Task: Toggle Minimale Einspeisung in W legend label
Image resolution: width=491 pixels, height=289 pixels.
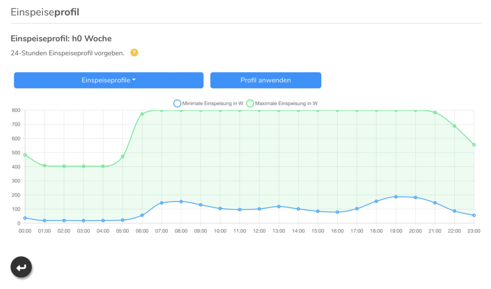Action: tap(213, 103)
